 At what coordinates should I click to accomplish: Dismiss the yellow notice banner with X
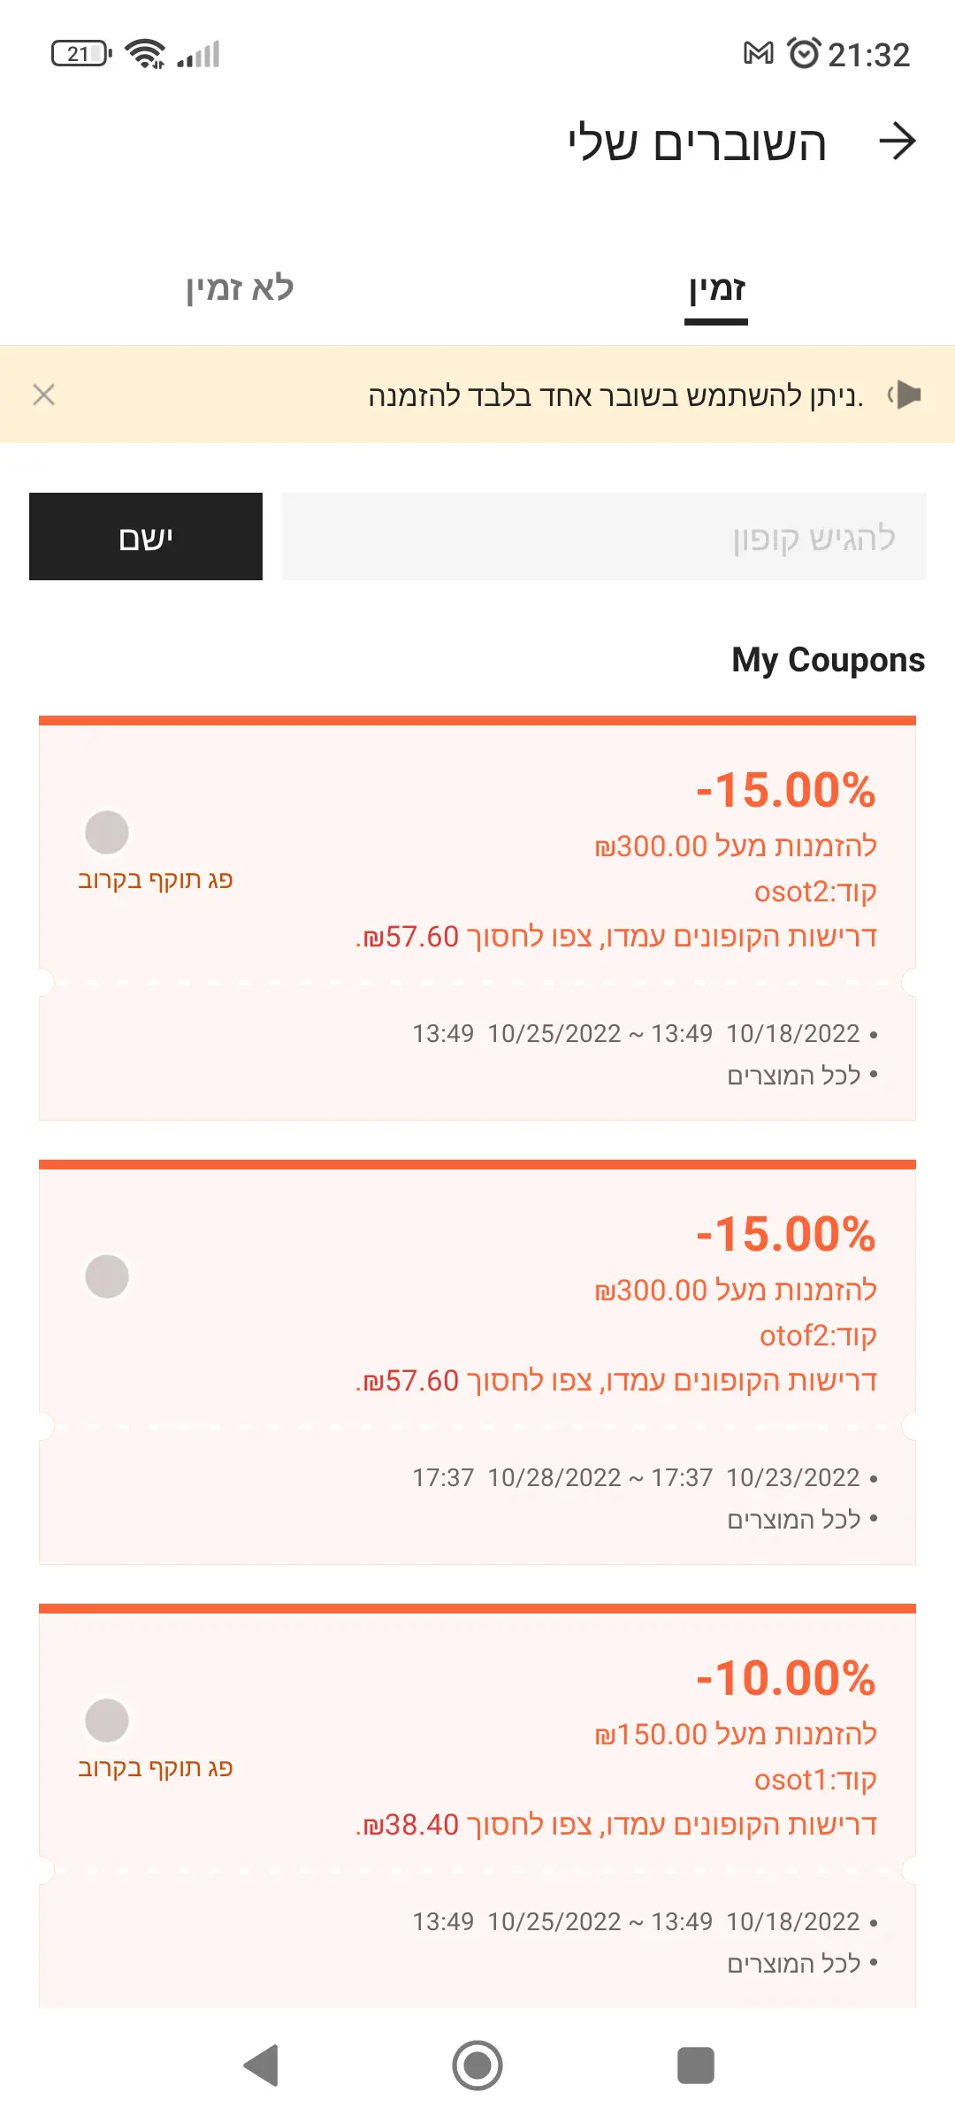(43, 395)
